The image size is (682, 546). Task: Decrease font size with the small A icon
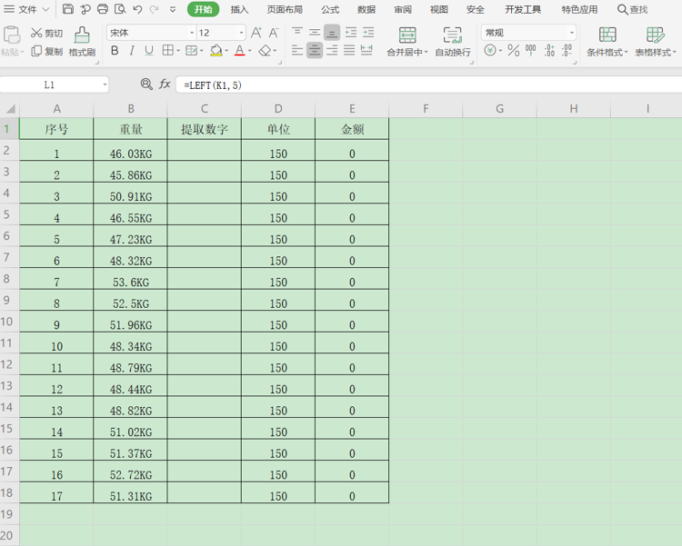pos(273,33)
